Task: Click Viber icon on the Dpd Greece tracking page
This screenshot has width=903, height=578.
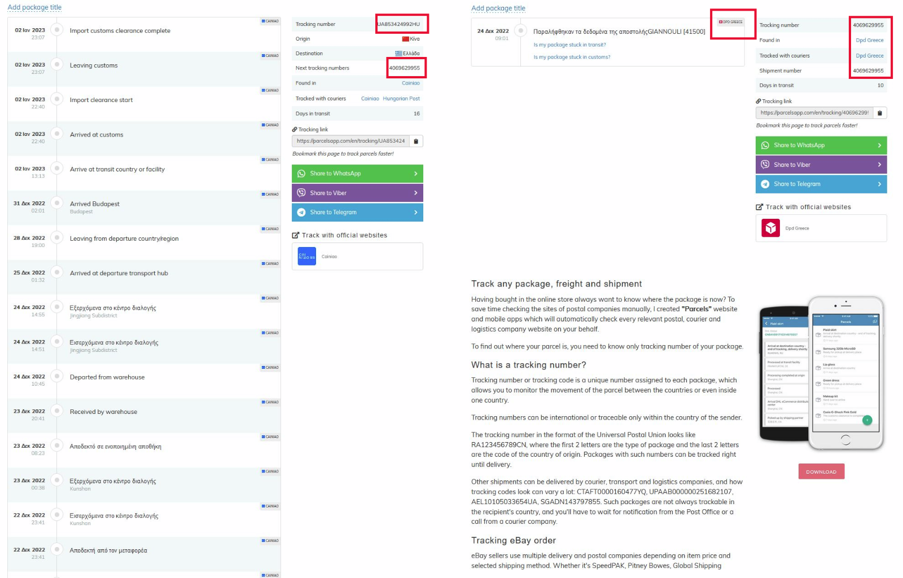Action: [x=765, y=165]
